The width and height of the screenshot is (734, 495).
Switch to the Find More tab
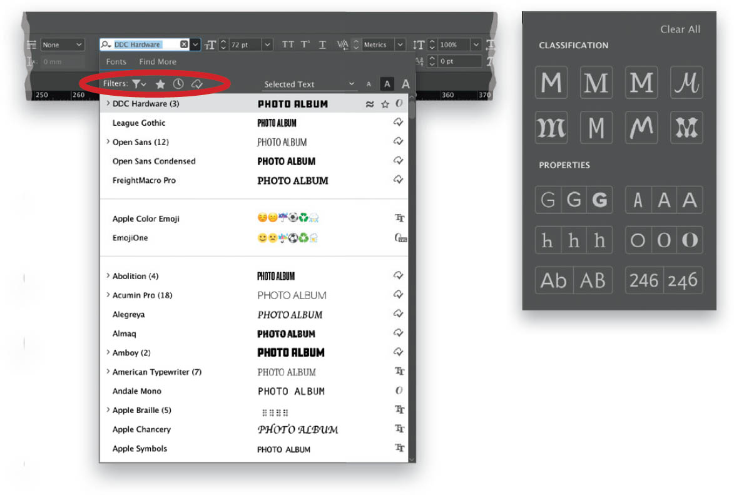coord(157,61)
